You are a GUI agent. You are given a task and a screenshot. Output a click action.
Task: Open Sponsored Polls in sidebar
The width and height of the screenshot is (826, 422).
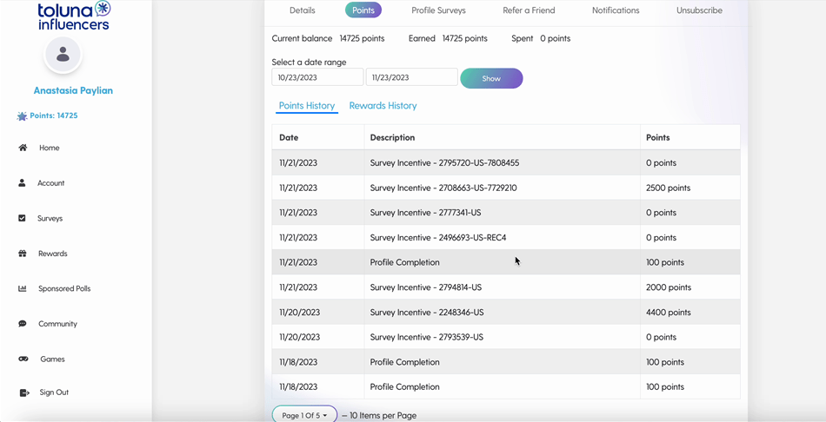64,289
